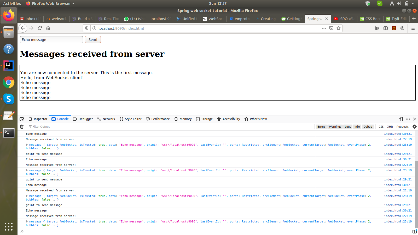Viewport: 418px width, 235px height.
Task: Open a new browser tab
Action: point(414,19)
